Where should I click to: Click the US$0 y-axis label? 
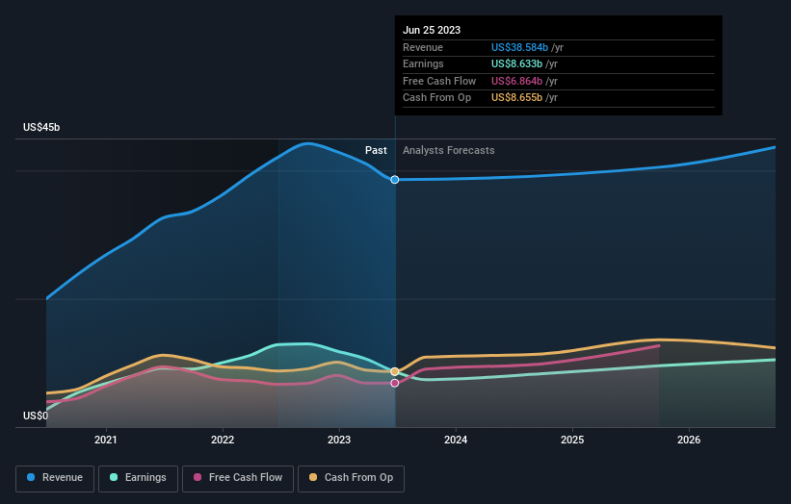click(36, 416)
